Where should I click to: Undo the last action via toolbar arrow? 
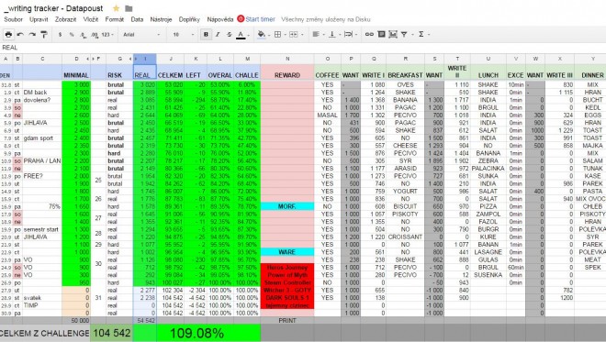coord(20,34)
